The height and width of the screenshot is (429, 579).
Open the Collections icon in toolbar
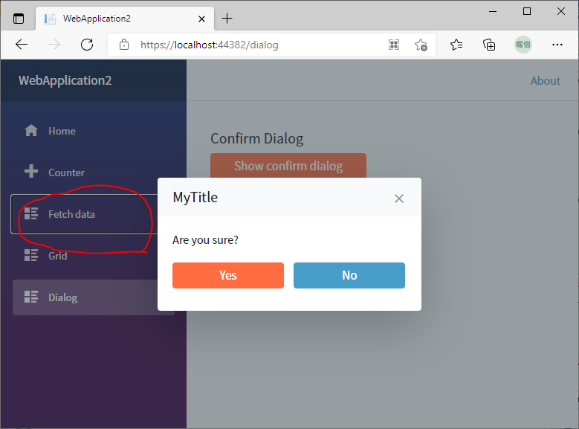(x=489, y=45)
